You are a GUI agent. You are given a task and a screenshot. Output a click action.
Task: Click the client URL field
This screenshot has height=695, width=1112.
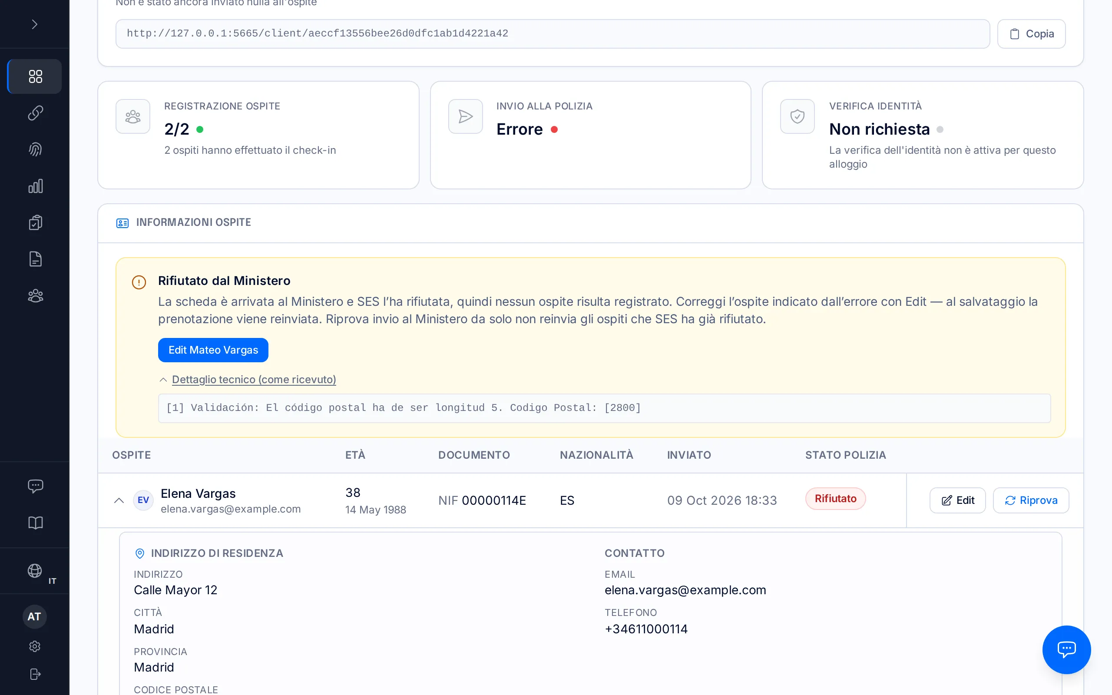(553, 33)
